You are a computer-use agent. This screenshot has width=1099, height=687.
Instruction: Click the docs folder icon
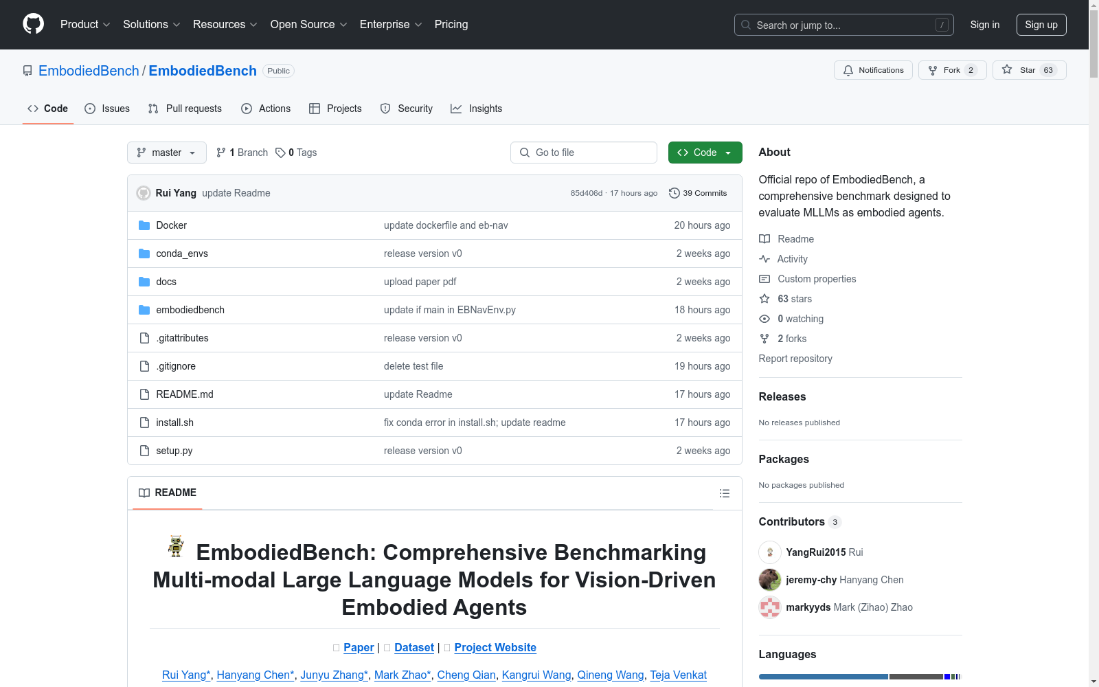pos(144,282)
